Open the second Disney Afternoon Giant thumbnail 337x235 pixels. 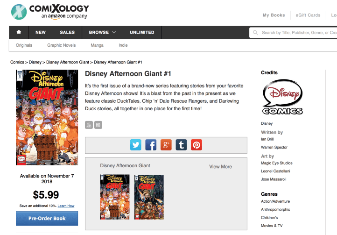point(149,197)
